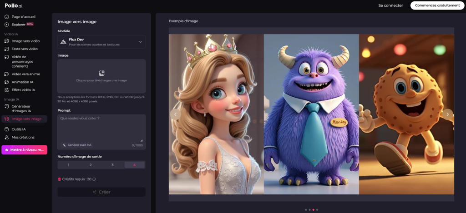Select Image vers vidéo icon
Screen dimensions: 466x213
click(x=6, y=41)
